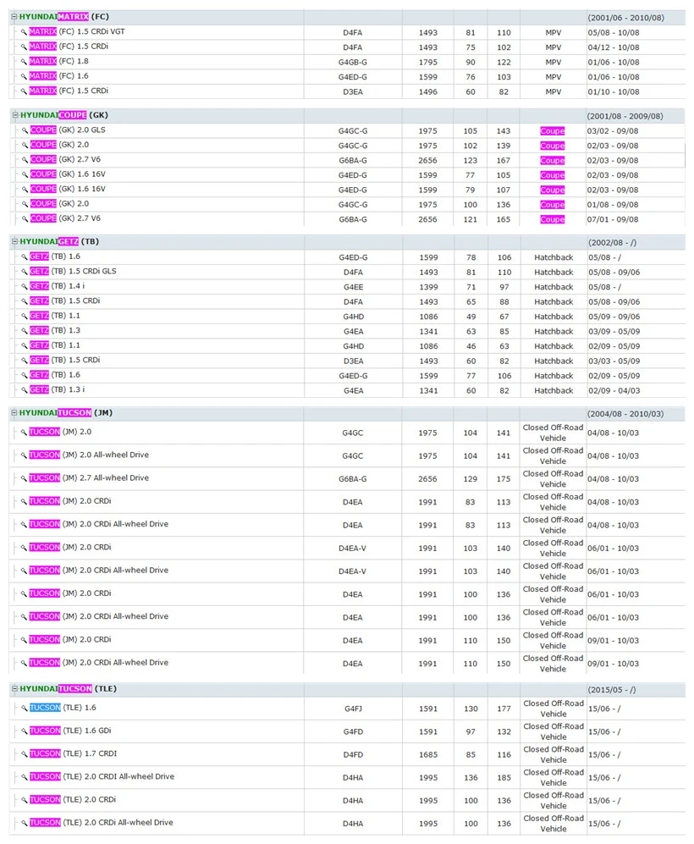Viewport: 694px width, 844px height.
Task: Select HYUNDAI GETZ (TB) group title
Action: (x=59, y=241)
